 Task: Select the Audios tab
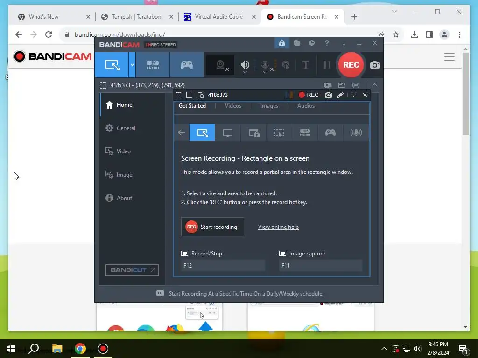(x=306, y=106)
